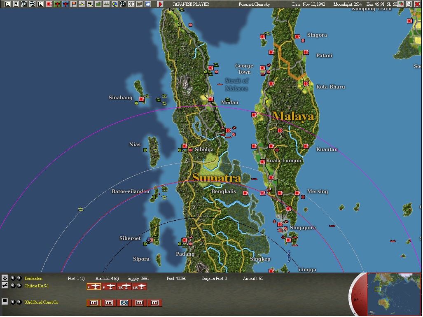
Task: Click the double yellow ships toolbar icon
Action: [90, 4]
